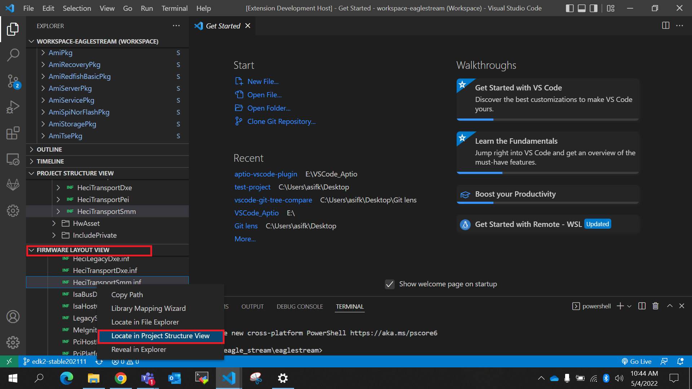The height and width of the screenshot is (389, 692).
Task: Switch to the Debug Console tab
Action: (300, 307)
